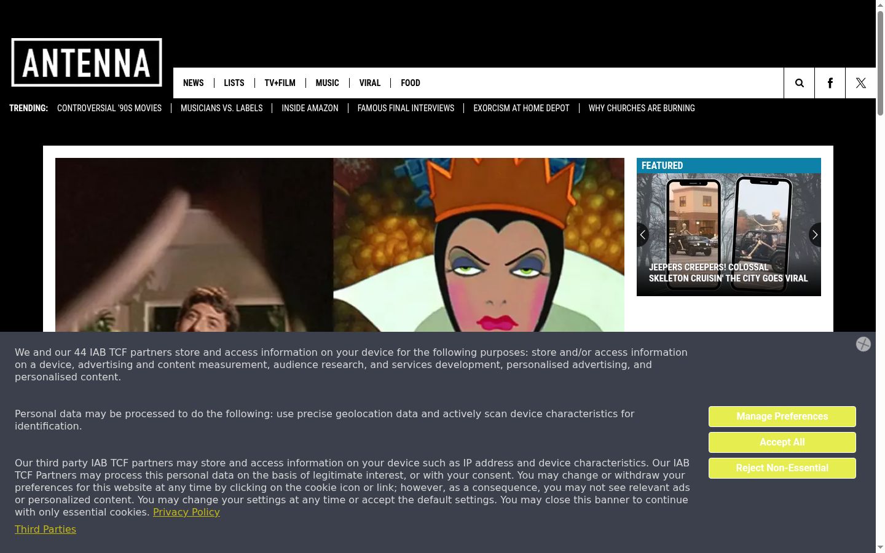Screen dimensions: 885x553
Task: Open the main article hero image
Action: point(340,245)
